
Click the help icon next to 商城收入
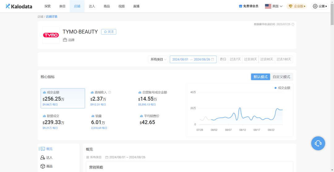pyautogui.click(x=110, y=92)
